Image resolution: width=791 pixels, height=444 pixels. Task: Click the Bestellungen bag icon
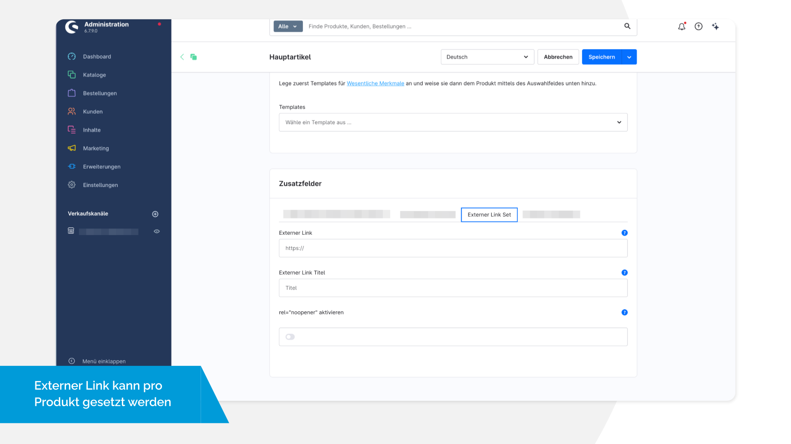coord(72,93)
